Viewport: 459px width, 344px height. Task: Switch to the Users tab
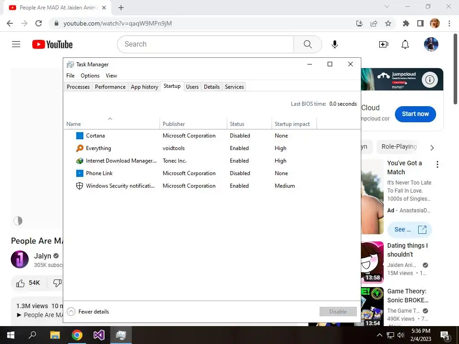coord(192,87)
